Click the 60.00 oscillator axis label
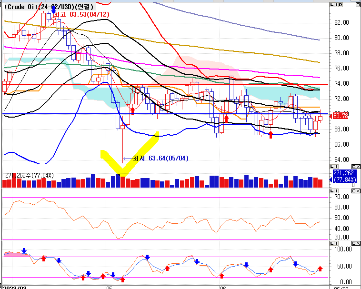 [x=341, y=207]
